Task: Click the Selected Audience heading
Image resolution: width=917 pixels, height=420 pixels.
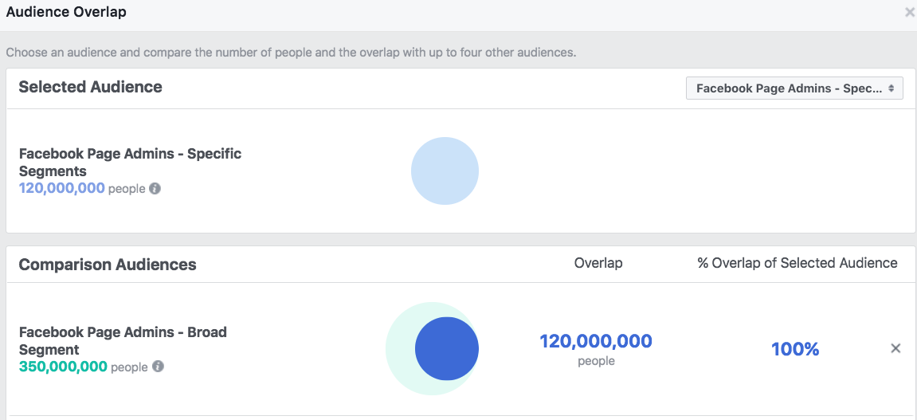Action: coord(91,87)
